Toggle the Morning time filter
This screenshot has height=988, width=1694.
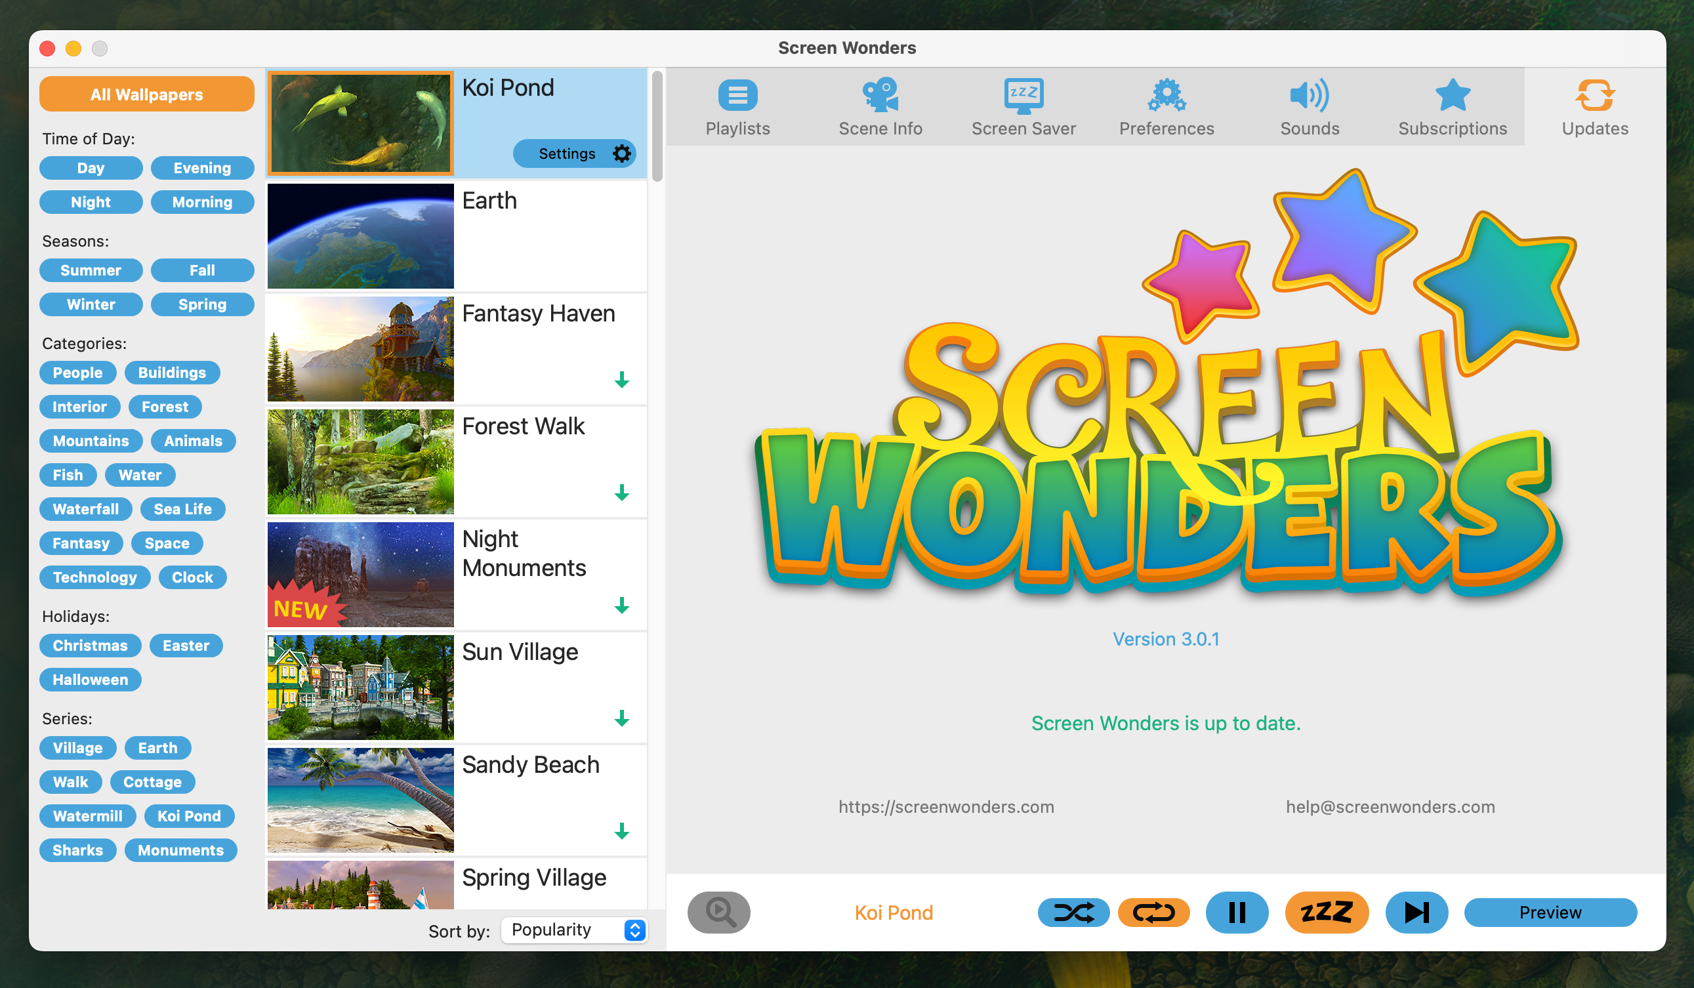click(x=202, y=201)
